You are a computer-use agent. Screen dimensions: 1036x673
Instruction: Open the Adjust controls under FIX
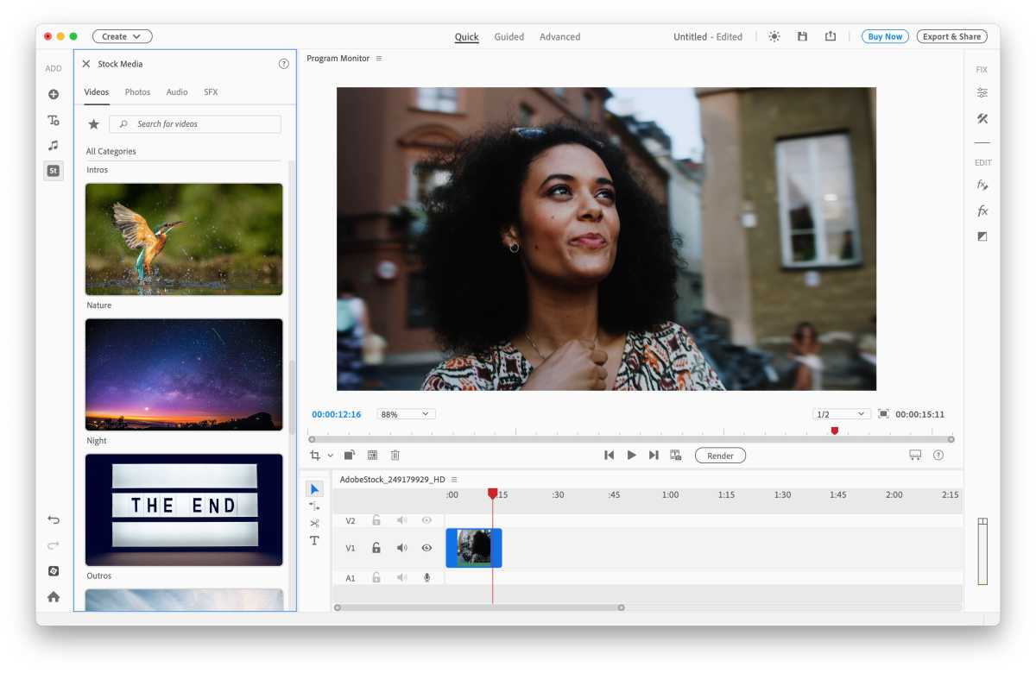point(982,92)
